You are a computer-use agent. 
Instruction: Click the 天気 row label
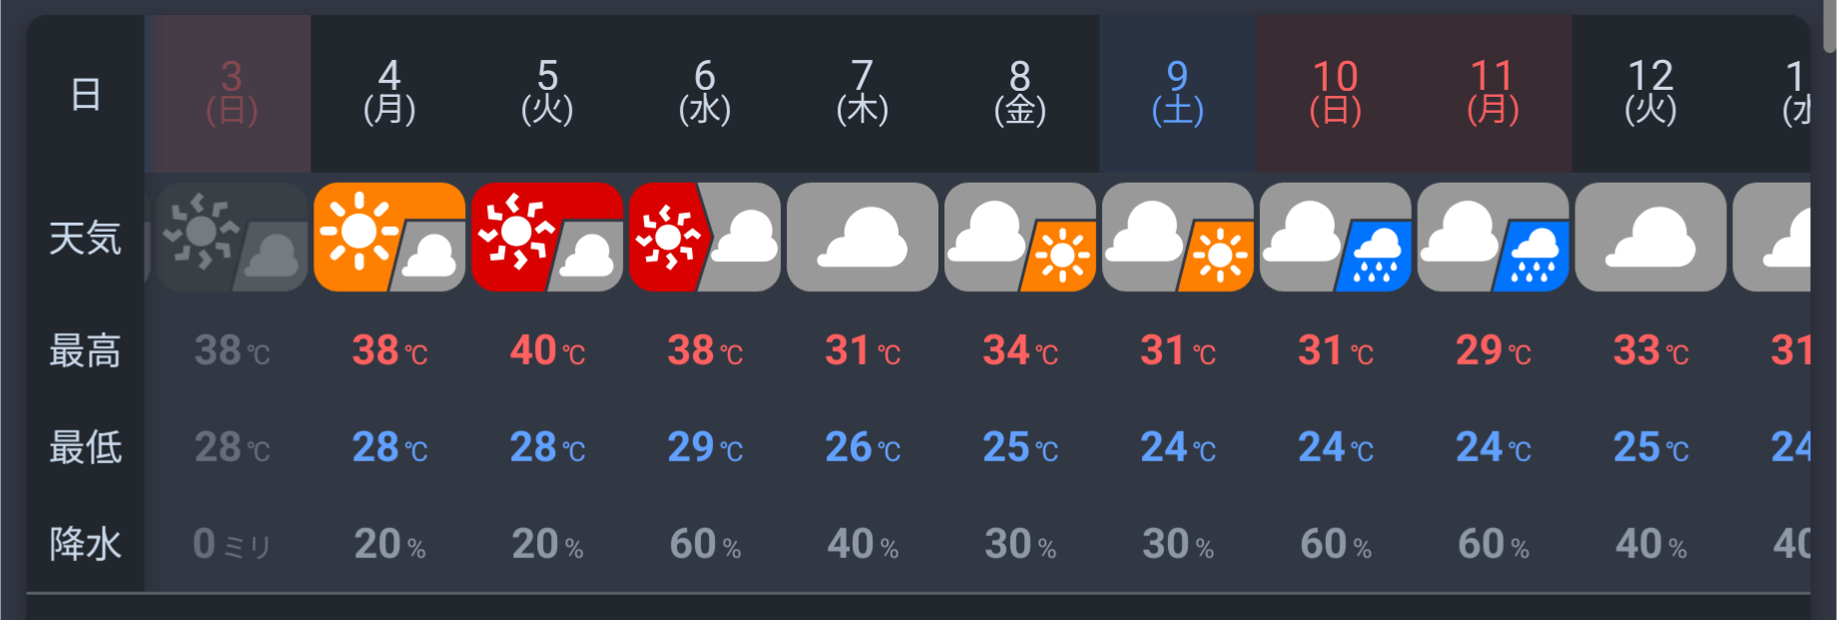[x=86, y=239]
